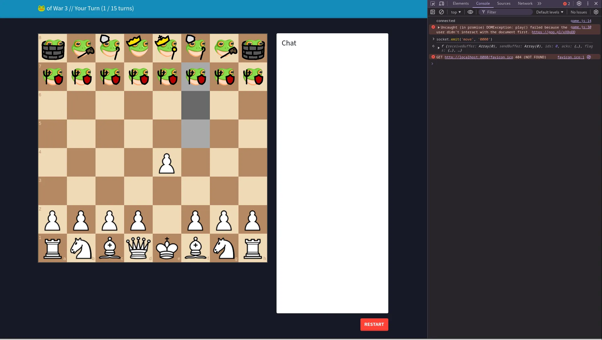Toggle the console sidebar panel

(432, 12)
